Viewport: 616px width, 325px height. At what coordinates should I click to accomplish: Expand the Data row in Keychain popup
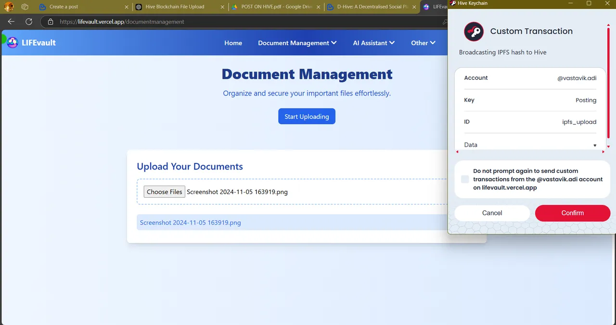(530, 145)
